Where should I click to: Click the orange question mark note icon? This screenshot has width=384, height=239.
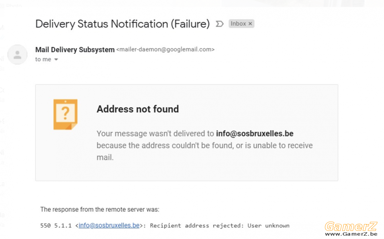point(65,114)
